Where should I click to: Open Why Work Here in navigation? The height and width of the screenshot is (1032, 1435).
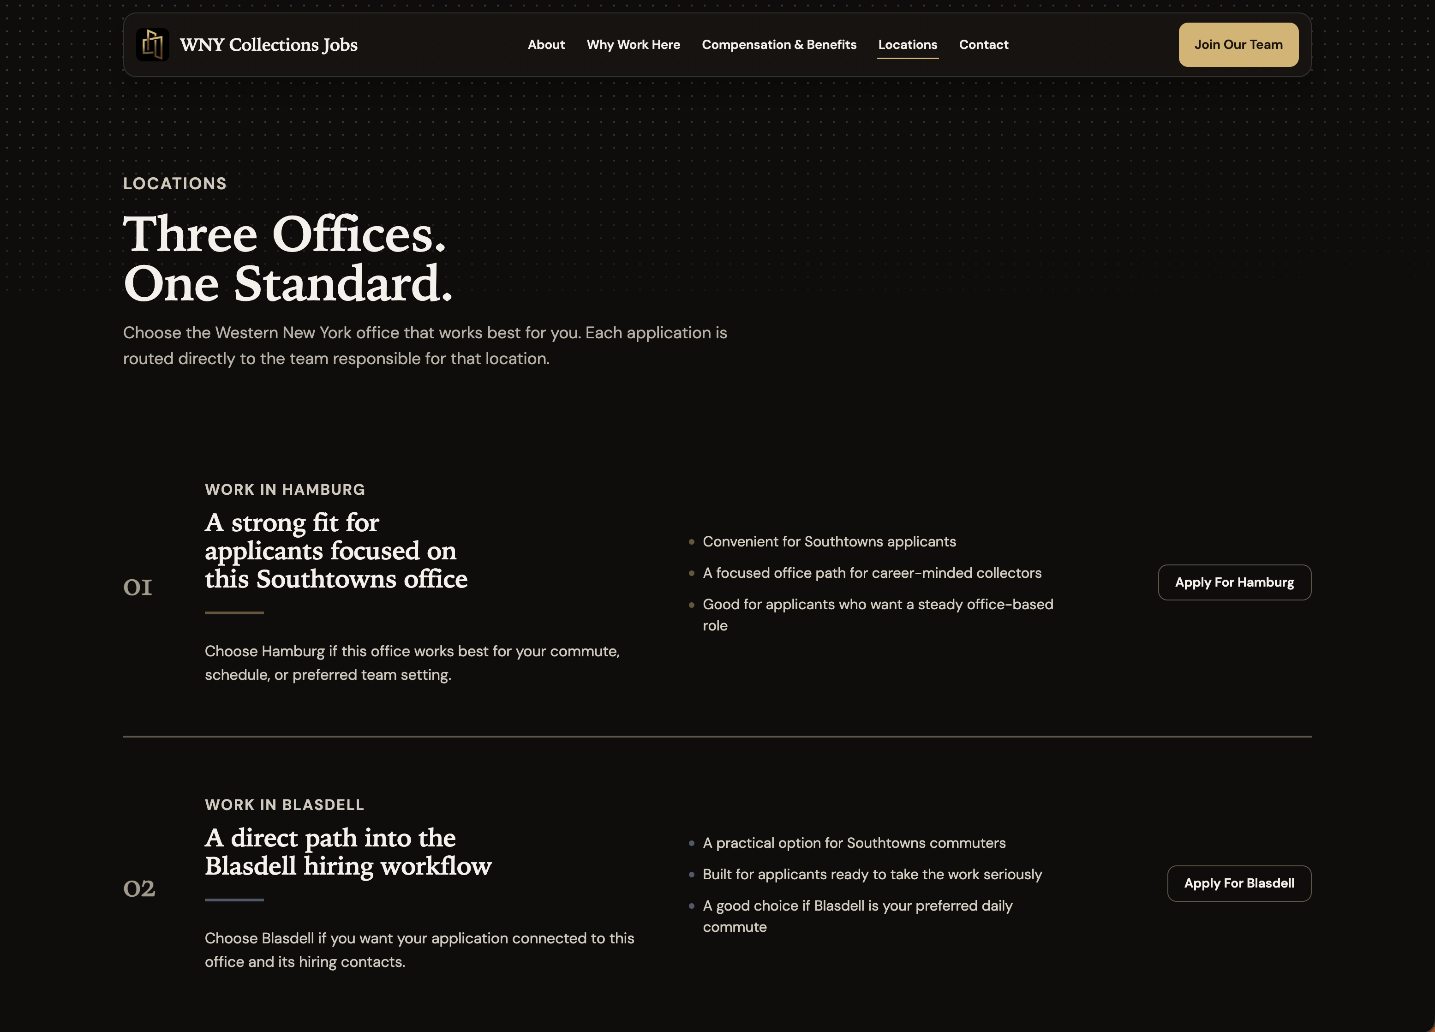(633, 45)
